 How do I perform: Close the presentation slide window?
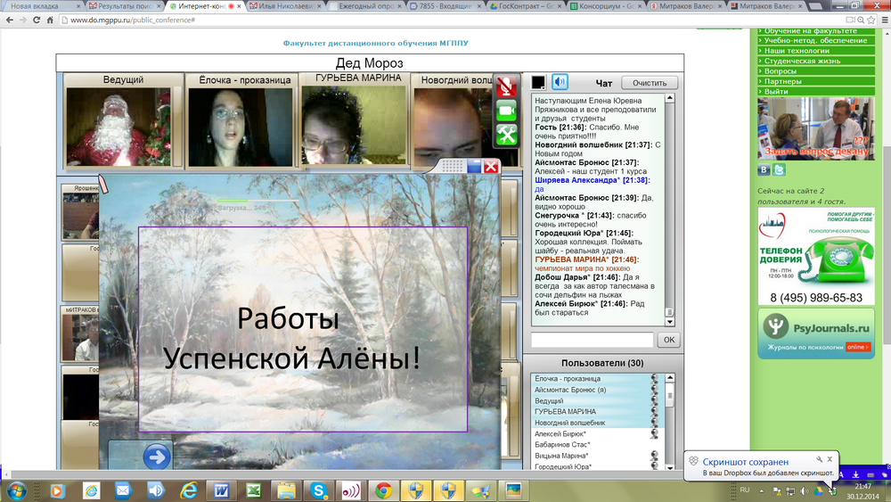point(491,166)
